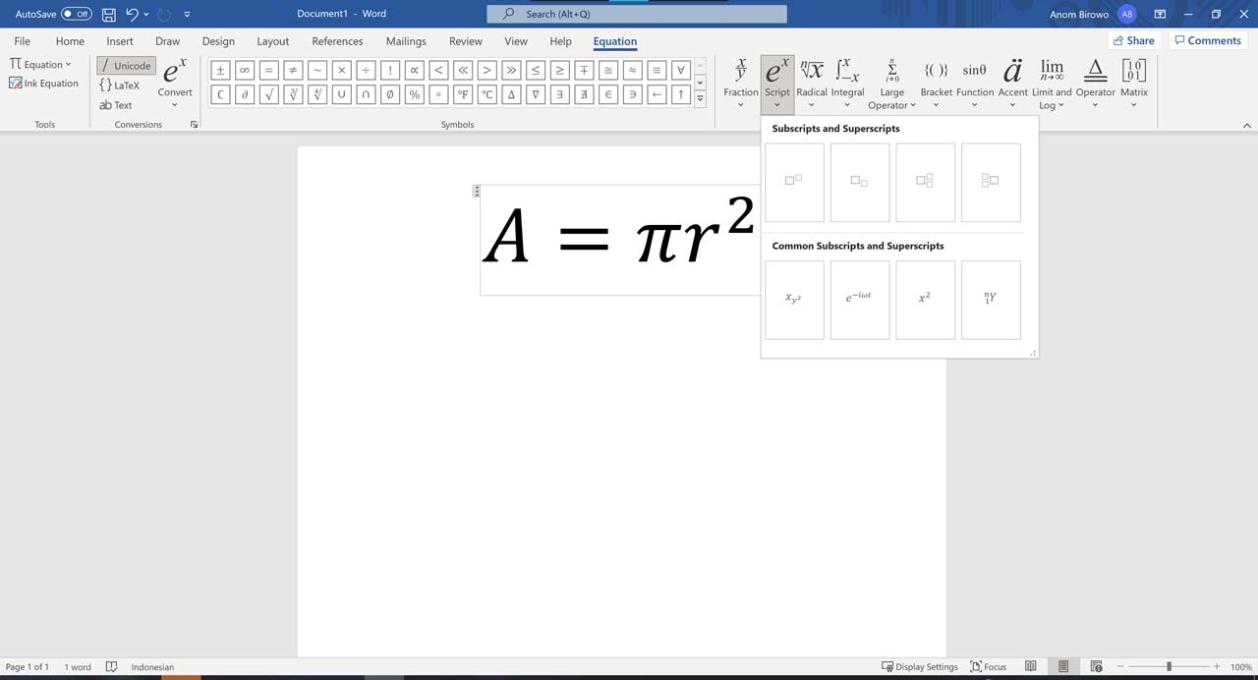Insert the degrees Celsius symbol
Viewport: 1258px width, 680px height.
pos(486,94)
